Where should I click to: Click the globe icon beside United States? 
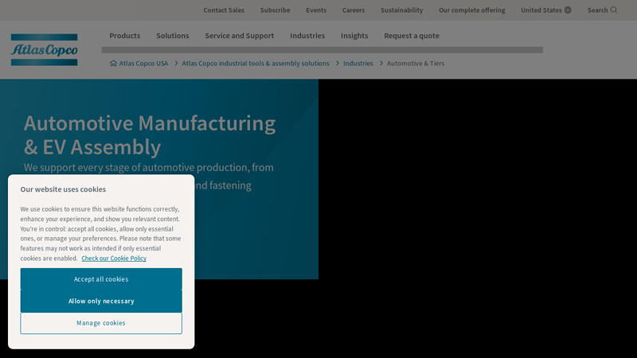[568, 10]
